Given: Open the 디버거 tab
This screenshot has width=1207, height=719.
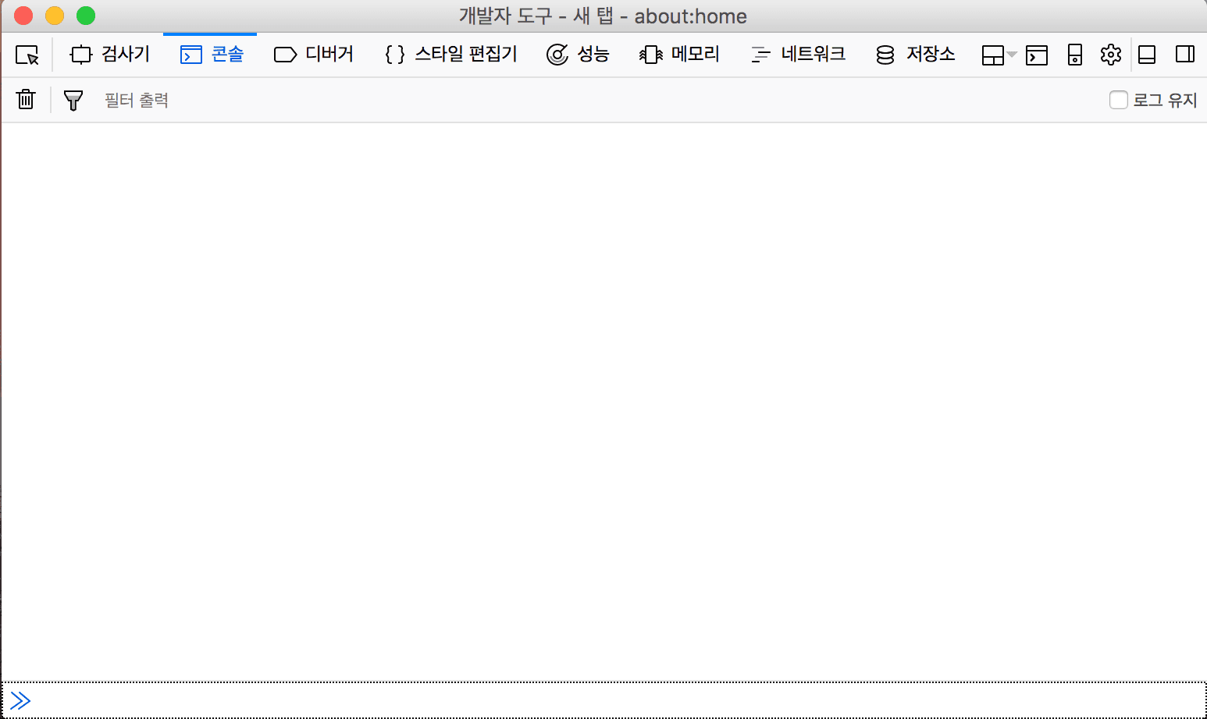Looking at the screenshot, I should coord(314,55).
